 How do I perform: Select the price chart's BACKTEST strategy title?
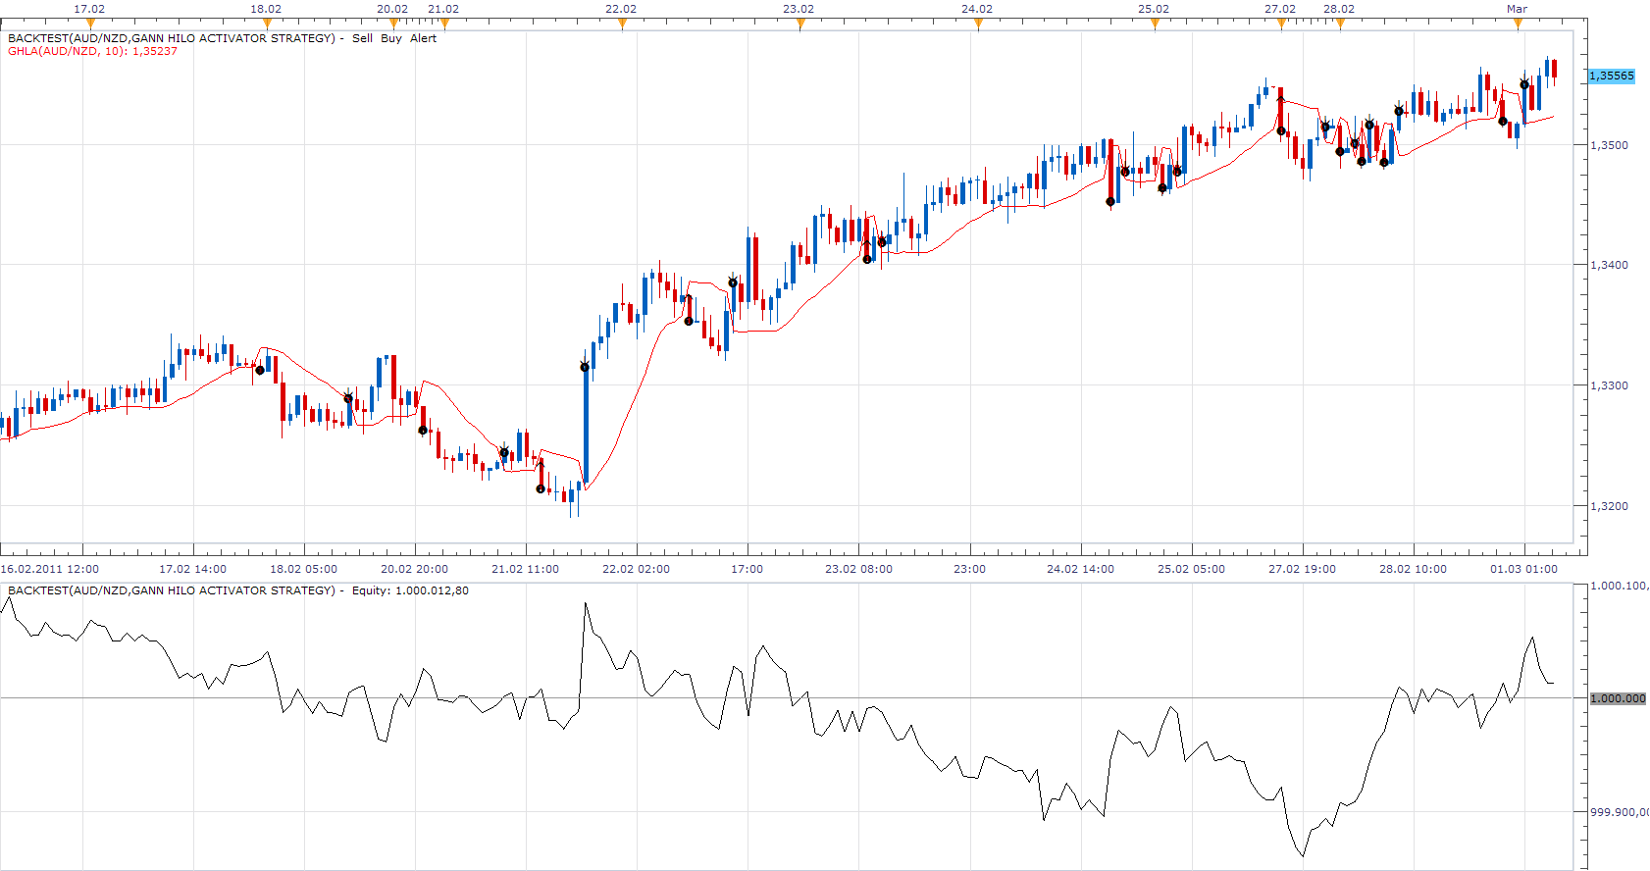coord(172,38)
